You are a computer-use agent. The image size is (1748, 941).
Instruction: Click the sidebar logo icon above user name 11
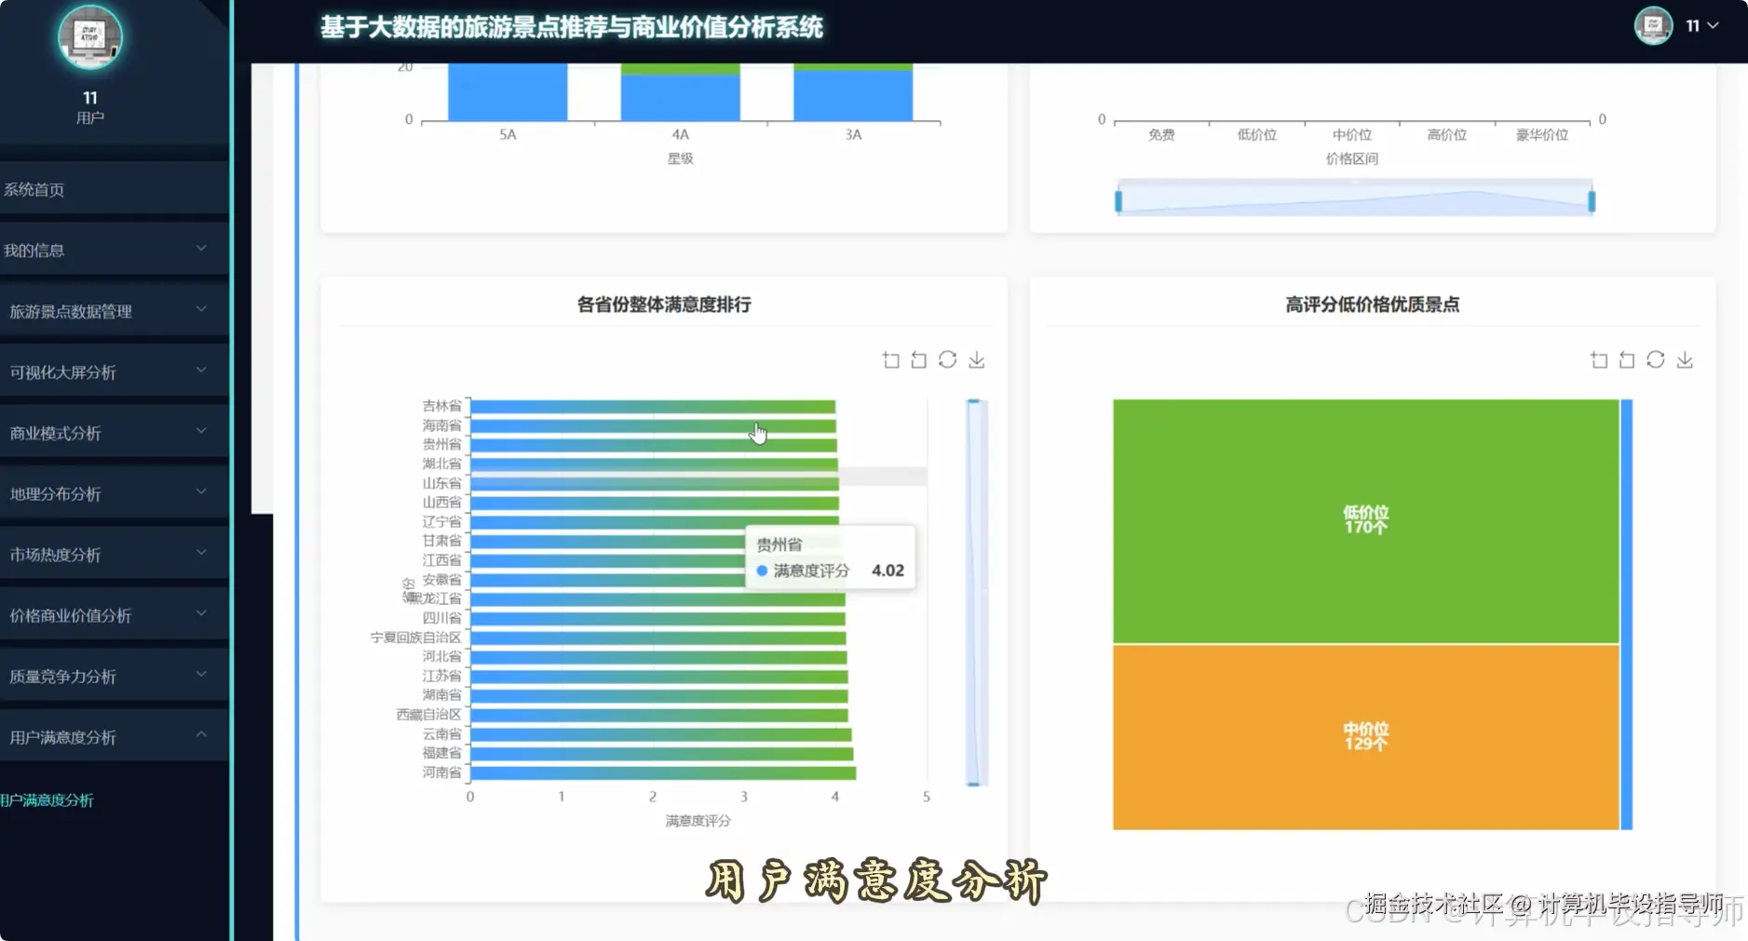click(x=89, y=37)
